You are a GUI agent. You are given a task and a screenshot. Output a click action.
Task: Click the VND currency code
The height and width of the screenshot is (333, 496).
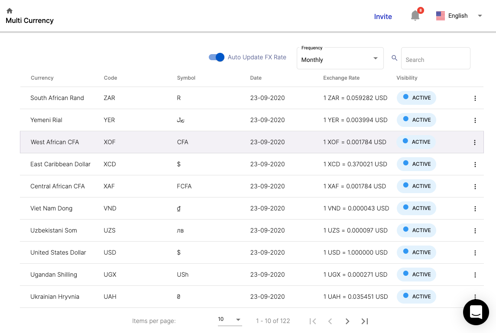coord(110,208)
